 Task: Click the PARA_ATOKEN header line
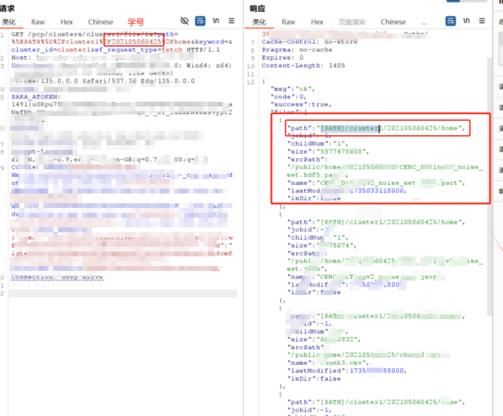pos(35,97)
